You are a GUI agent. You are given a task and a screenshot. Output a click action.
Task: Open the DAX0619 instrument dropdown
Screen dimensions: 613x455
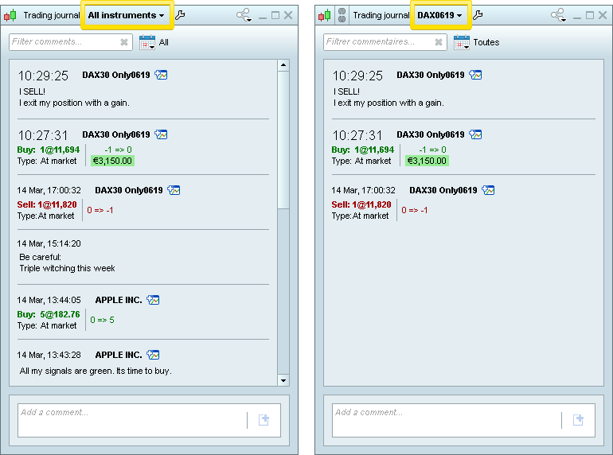[x=439, y=15]
